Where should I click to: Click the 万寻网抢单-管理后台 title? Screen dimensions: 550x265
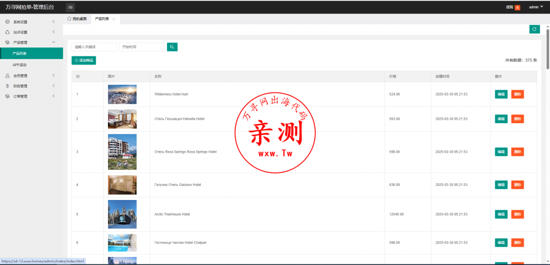30,7
